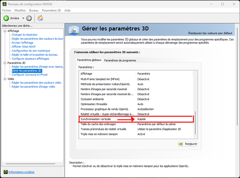The width and height of the screenshot is (240, 178).
Task: Click the green Arrière back arrow icon
Action: point(6,18)
